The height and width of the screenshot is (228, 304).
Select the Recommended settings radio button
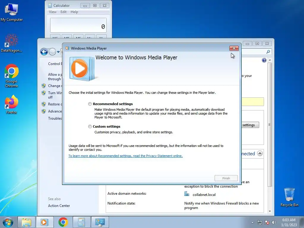click(90, 104)
